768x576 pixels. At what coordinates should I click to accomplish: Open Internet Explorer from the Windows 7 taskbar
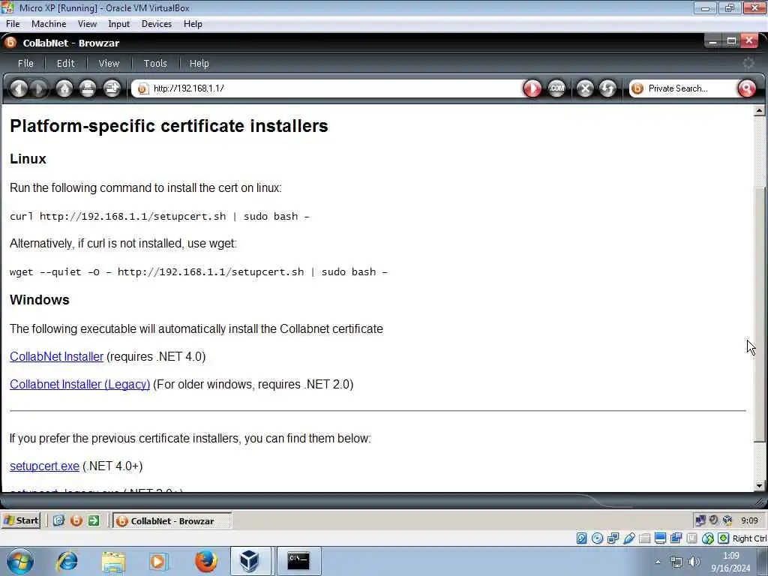pos(67,561)
